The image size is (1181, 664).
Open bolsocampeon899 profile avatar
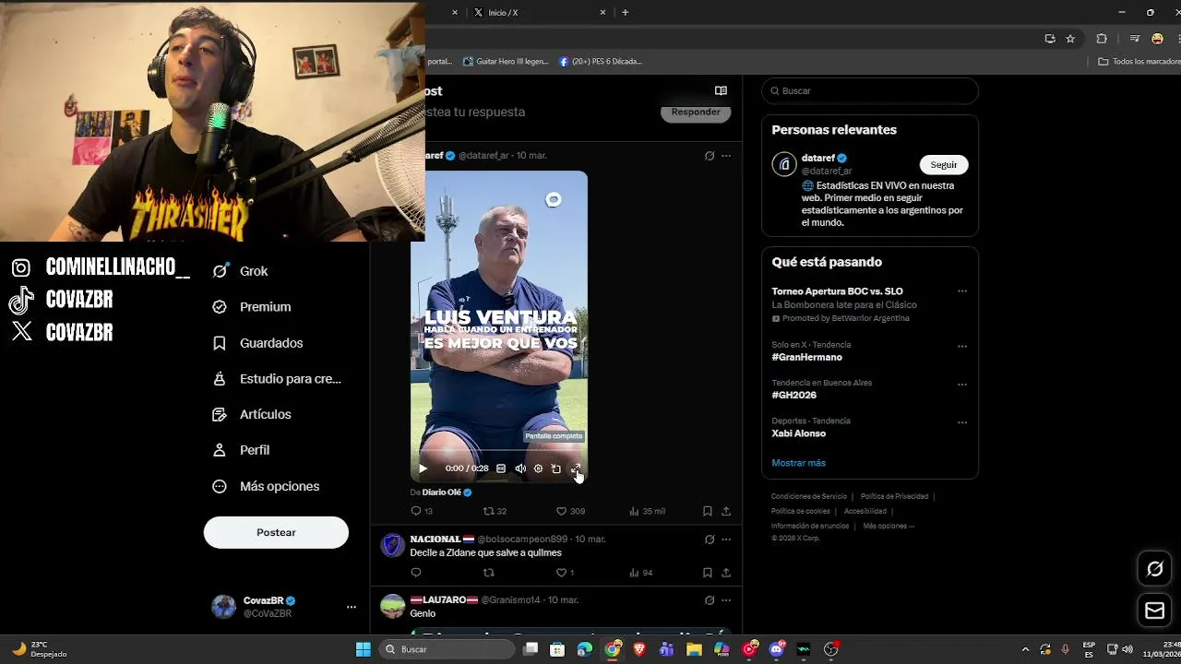pyautogui.click(x=393, y=545)
